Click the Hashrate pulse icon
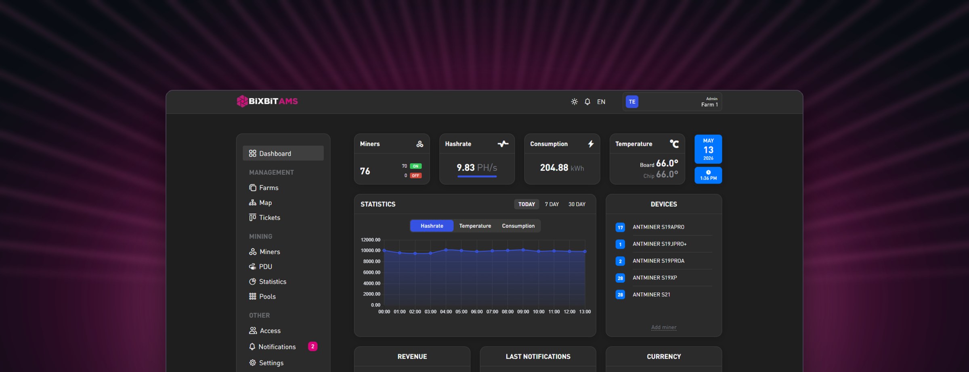This screenshot has height=372, width=969. pos(503,144)
